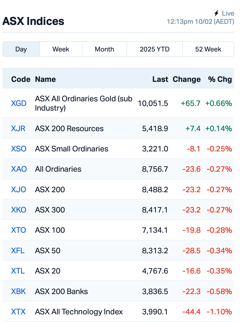This screenshot has width=240, height=322.
Task: Click the ASX Indices heading
Action: (x=33, y=21)
